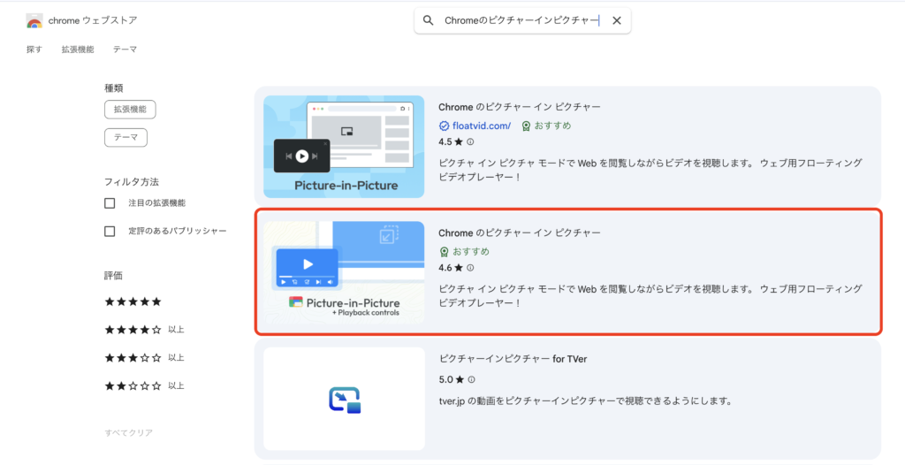Click the 拡張機能 type filter chip

tap(129, 110)
